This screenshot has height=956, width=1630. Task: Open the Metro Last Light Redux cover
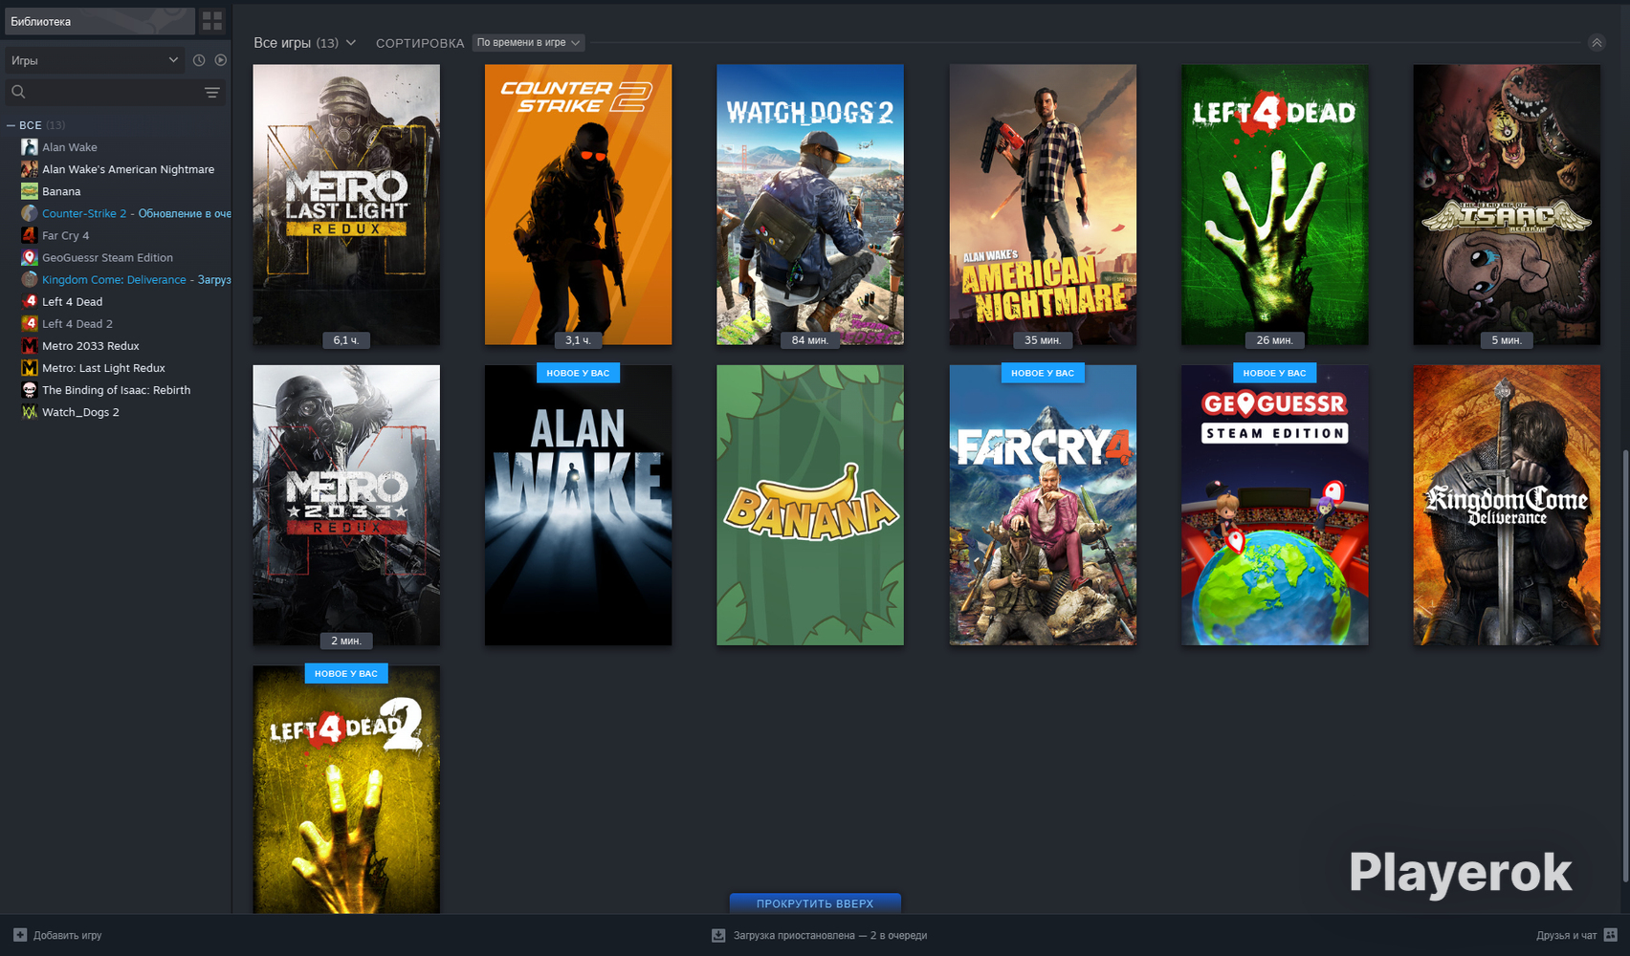pyautogui.click(x=346, y=205)
